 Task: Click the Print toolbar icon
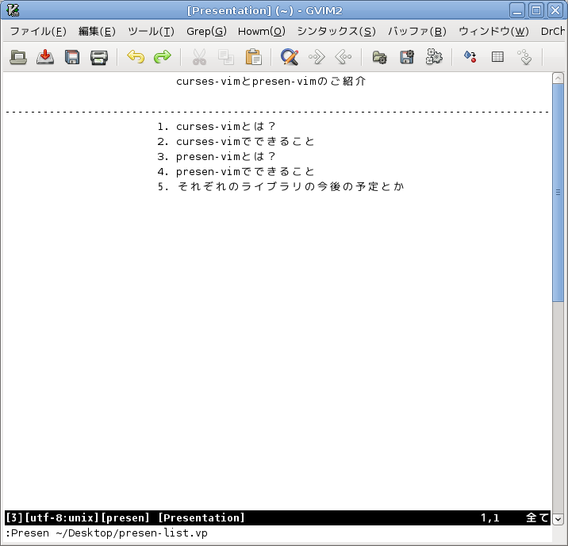point(99,57)
